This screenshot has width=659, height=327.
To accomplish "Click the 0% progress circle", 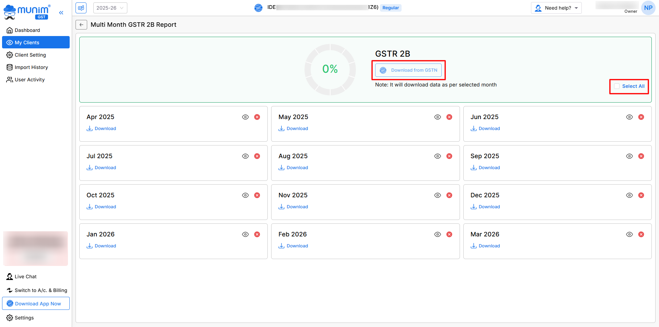I will click(x=330, y=69).
